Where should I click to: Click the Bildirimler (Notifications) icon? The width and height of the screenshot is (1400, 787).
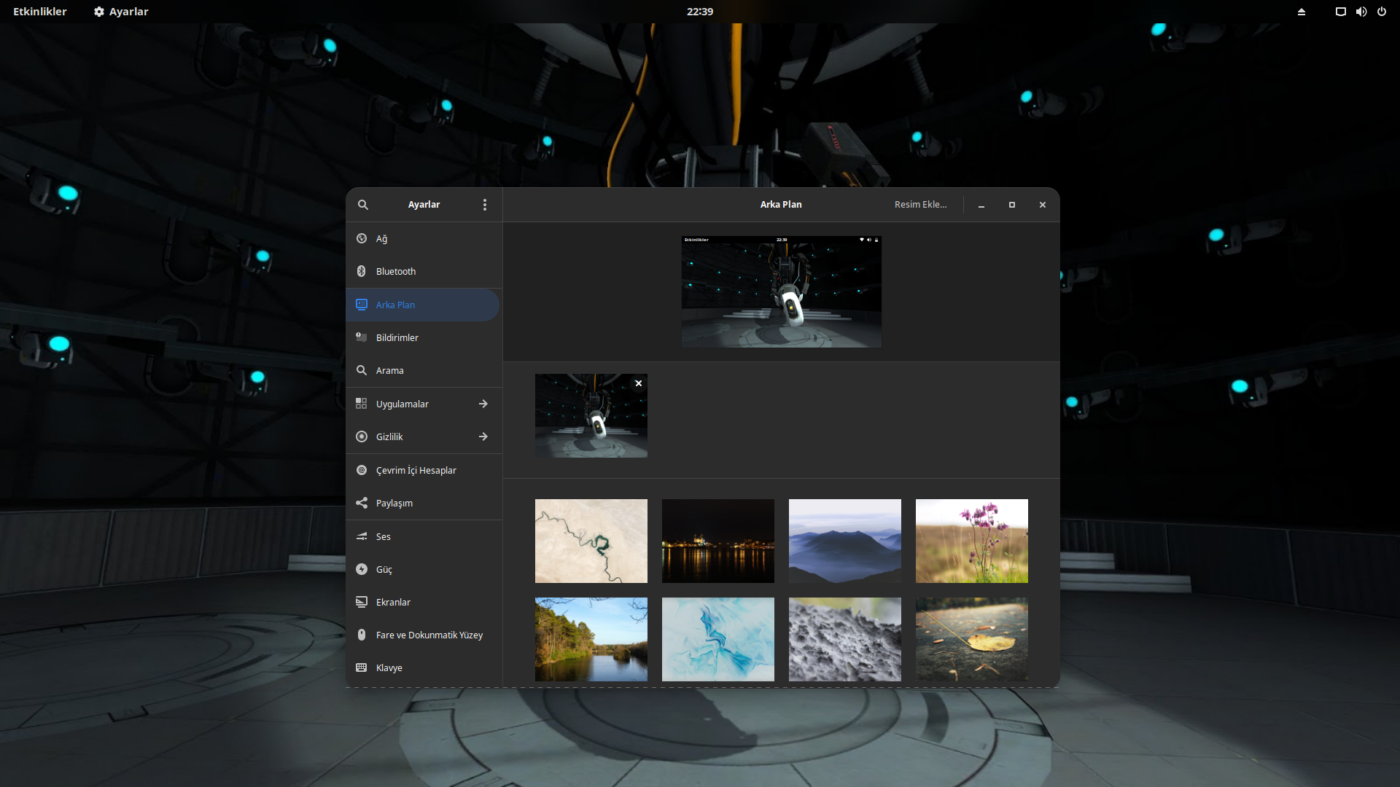pyautogui.click(x=361, y=337)
